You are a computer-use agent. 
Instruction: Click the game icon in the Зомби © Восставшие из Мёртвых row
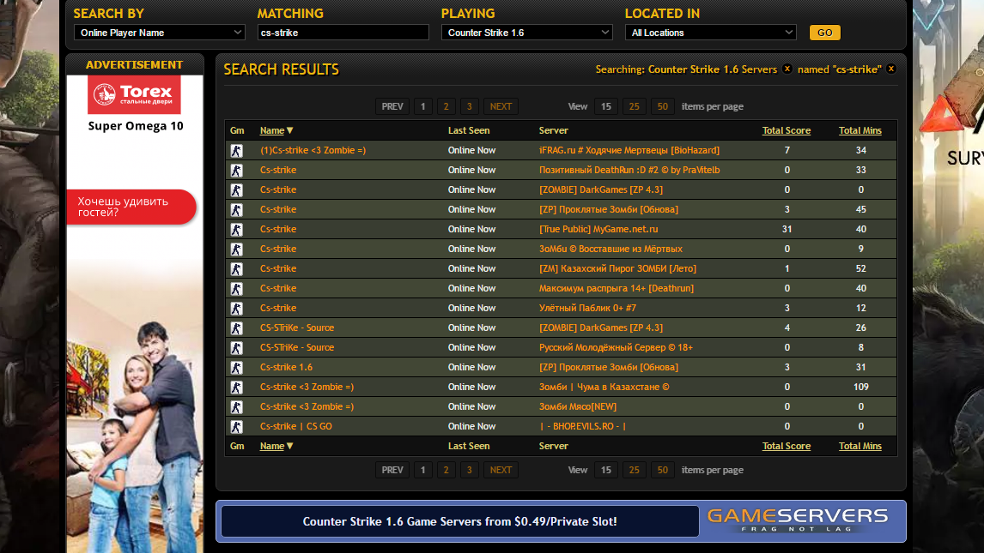point(237,249)
